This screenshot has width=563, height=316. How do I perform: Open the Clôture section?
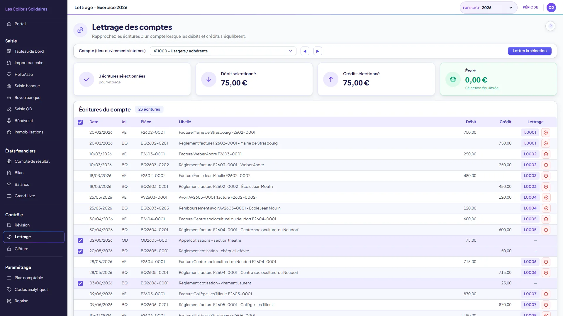click(34, 249)
